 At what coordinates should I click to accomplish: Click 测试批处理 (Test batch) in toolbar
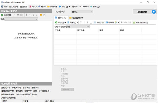click(13, 7)
